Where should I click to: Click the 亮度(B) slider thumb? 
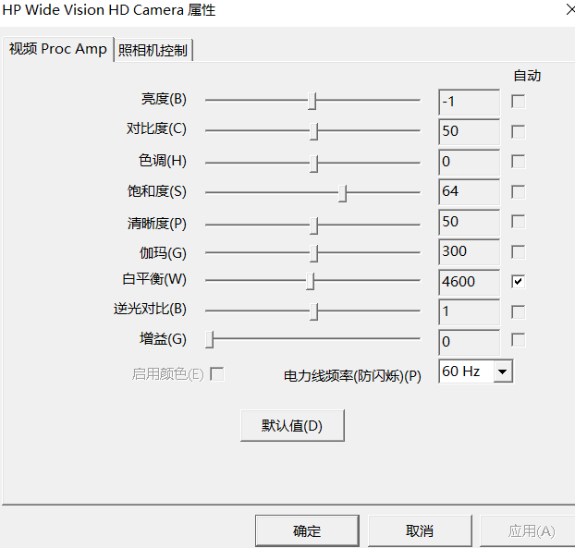(x=312, y=101)
